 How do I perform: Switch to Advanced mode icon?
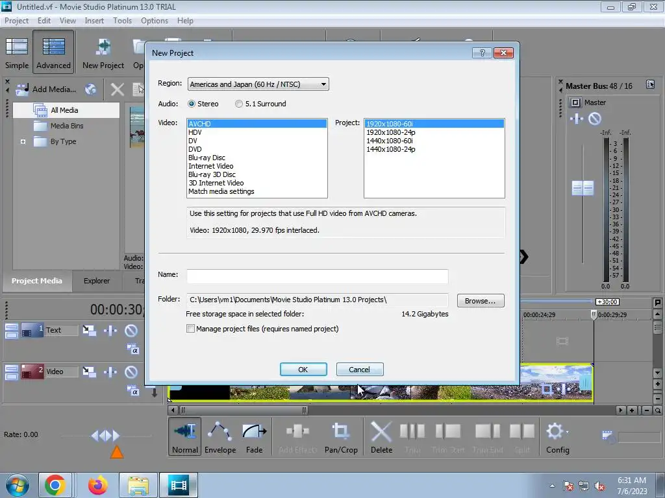[53, 52]
